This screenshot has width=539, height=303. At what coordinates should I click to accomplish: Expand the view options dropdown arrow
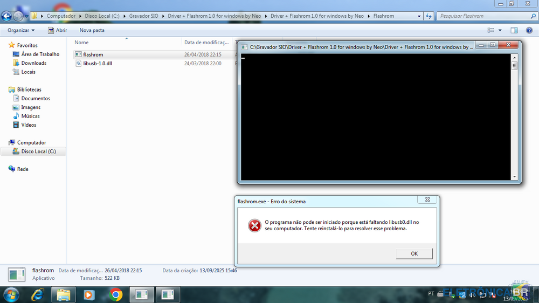coord(500,30)
